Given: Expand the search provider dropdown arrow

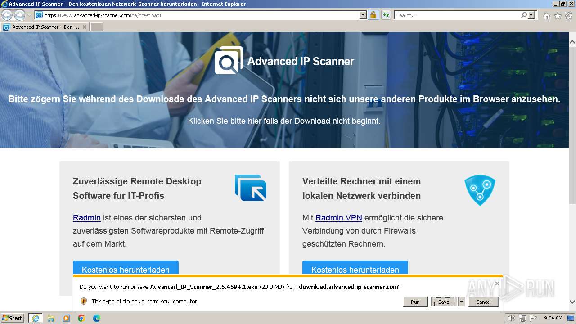Looking at the screenshot, I should point(532,15).
